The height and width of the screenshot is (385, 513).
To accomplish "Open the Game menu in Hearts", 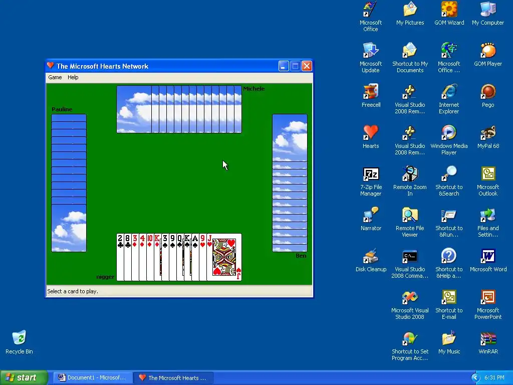I will point(55,77).
